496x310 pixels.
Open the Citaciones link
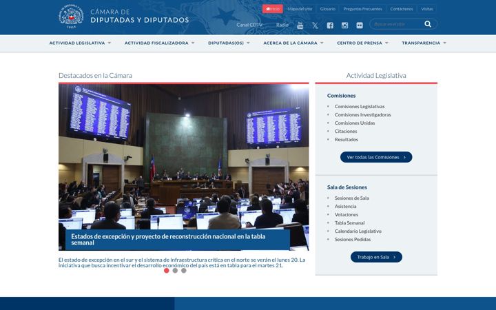tap(346, 132)
